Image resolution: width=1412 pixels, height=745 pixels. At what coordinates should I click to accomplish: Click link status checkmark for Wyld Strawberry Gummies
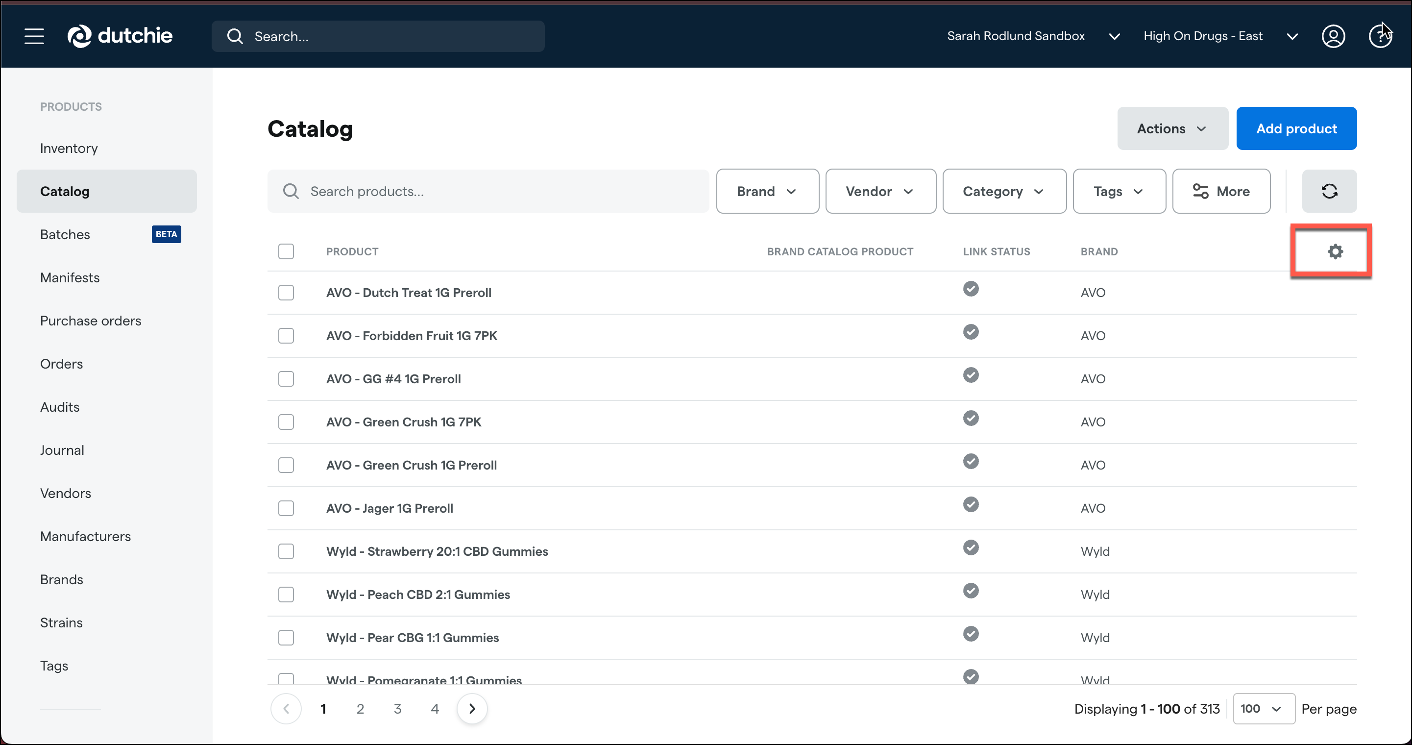(971, 547)
